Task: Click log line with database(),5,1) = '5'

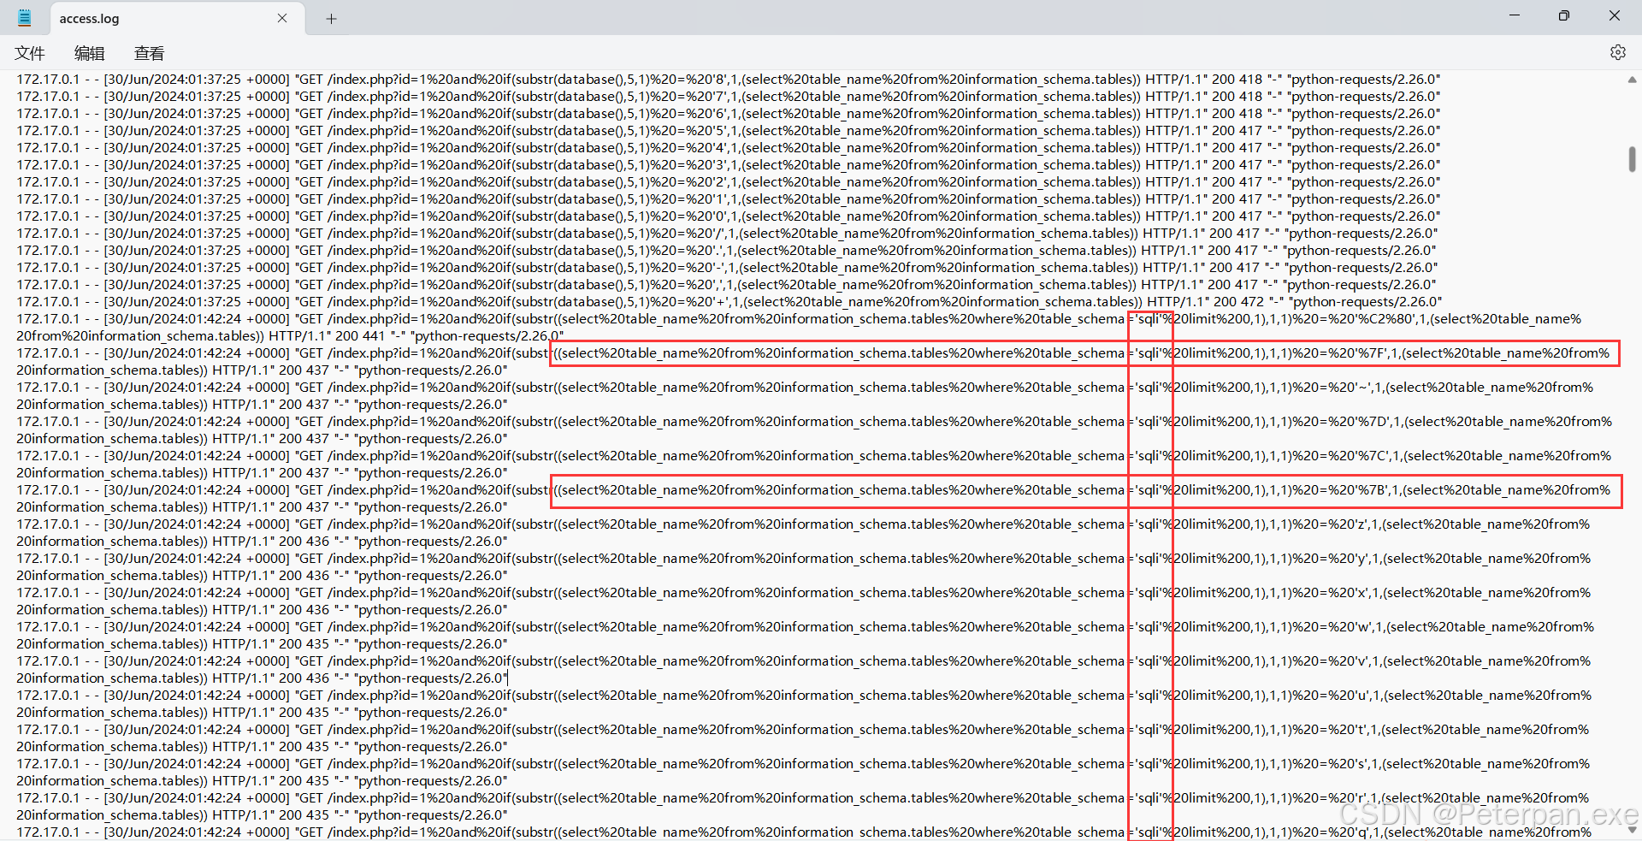Action: (x=729, y=131)
